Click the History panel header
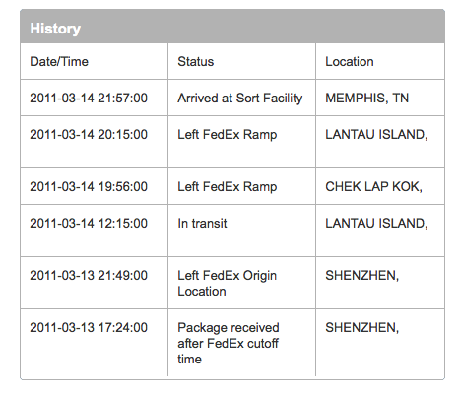 point(232,27)
